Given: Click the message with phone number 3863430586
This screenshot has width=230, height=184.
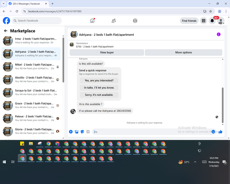Looking at the screenshot, I should coord(105,111).
